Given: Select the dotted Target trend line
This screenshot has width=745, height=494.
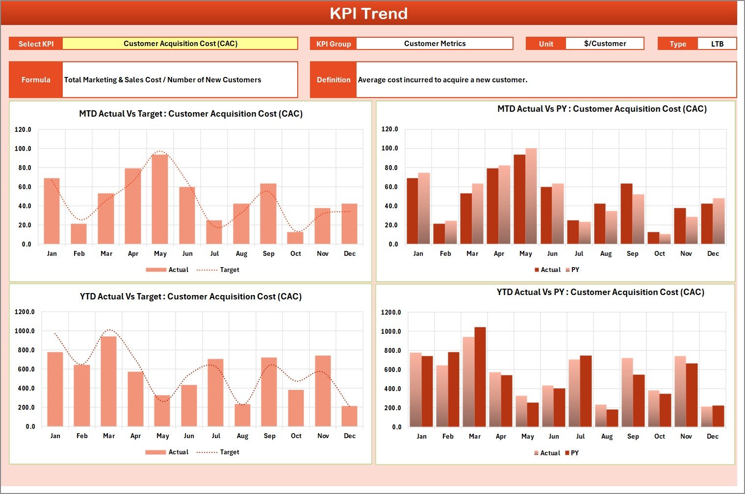Looking at the screenshot, I should pos(159,152).
